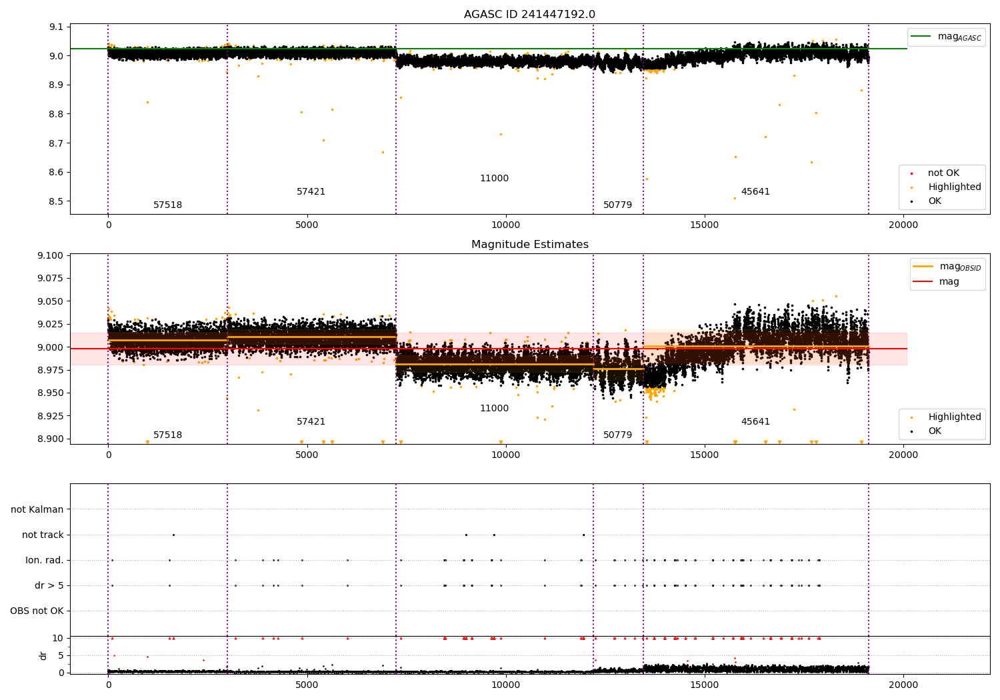Click the "8.900" y-axis tick label
Screen dimensions: 1000x700
tap(51, 439)
